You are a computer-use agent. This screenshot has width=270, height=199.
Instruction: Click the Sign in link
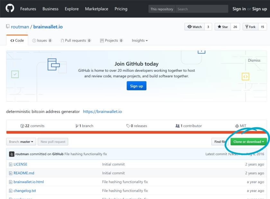coord(239,9)
